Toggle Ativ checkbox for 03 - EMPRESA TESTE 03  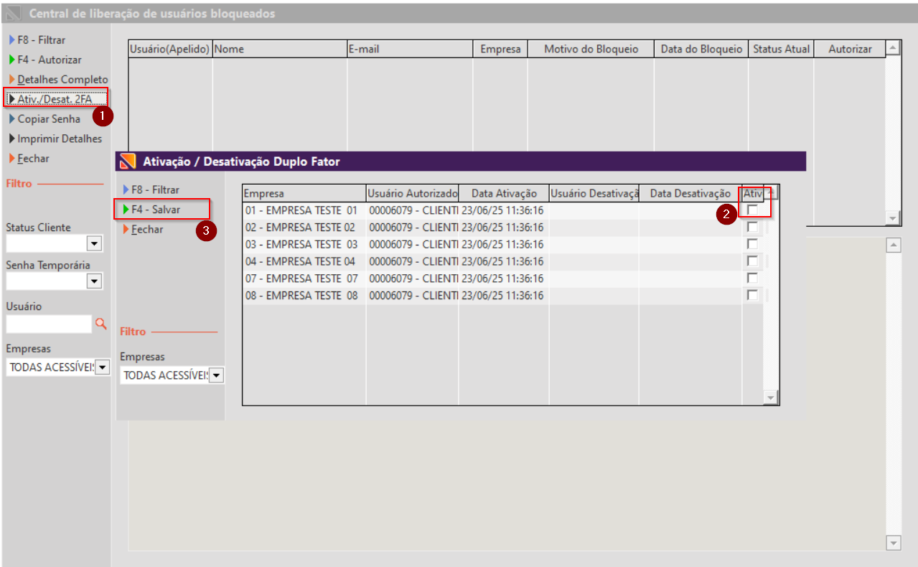[x=752, y=244]
